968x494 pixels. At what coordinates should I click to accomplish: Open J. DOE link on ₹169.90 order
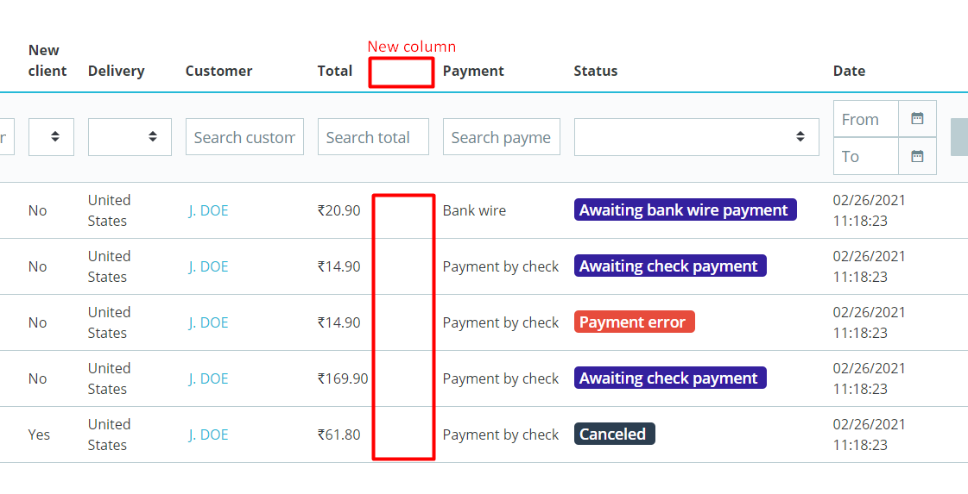click(208, 378)
